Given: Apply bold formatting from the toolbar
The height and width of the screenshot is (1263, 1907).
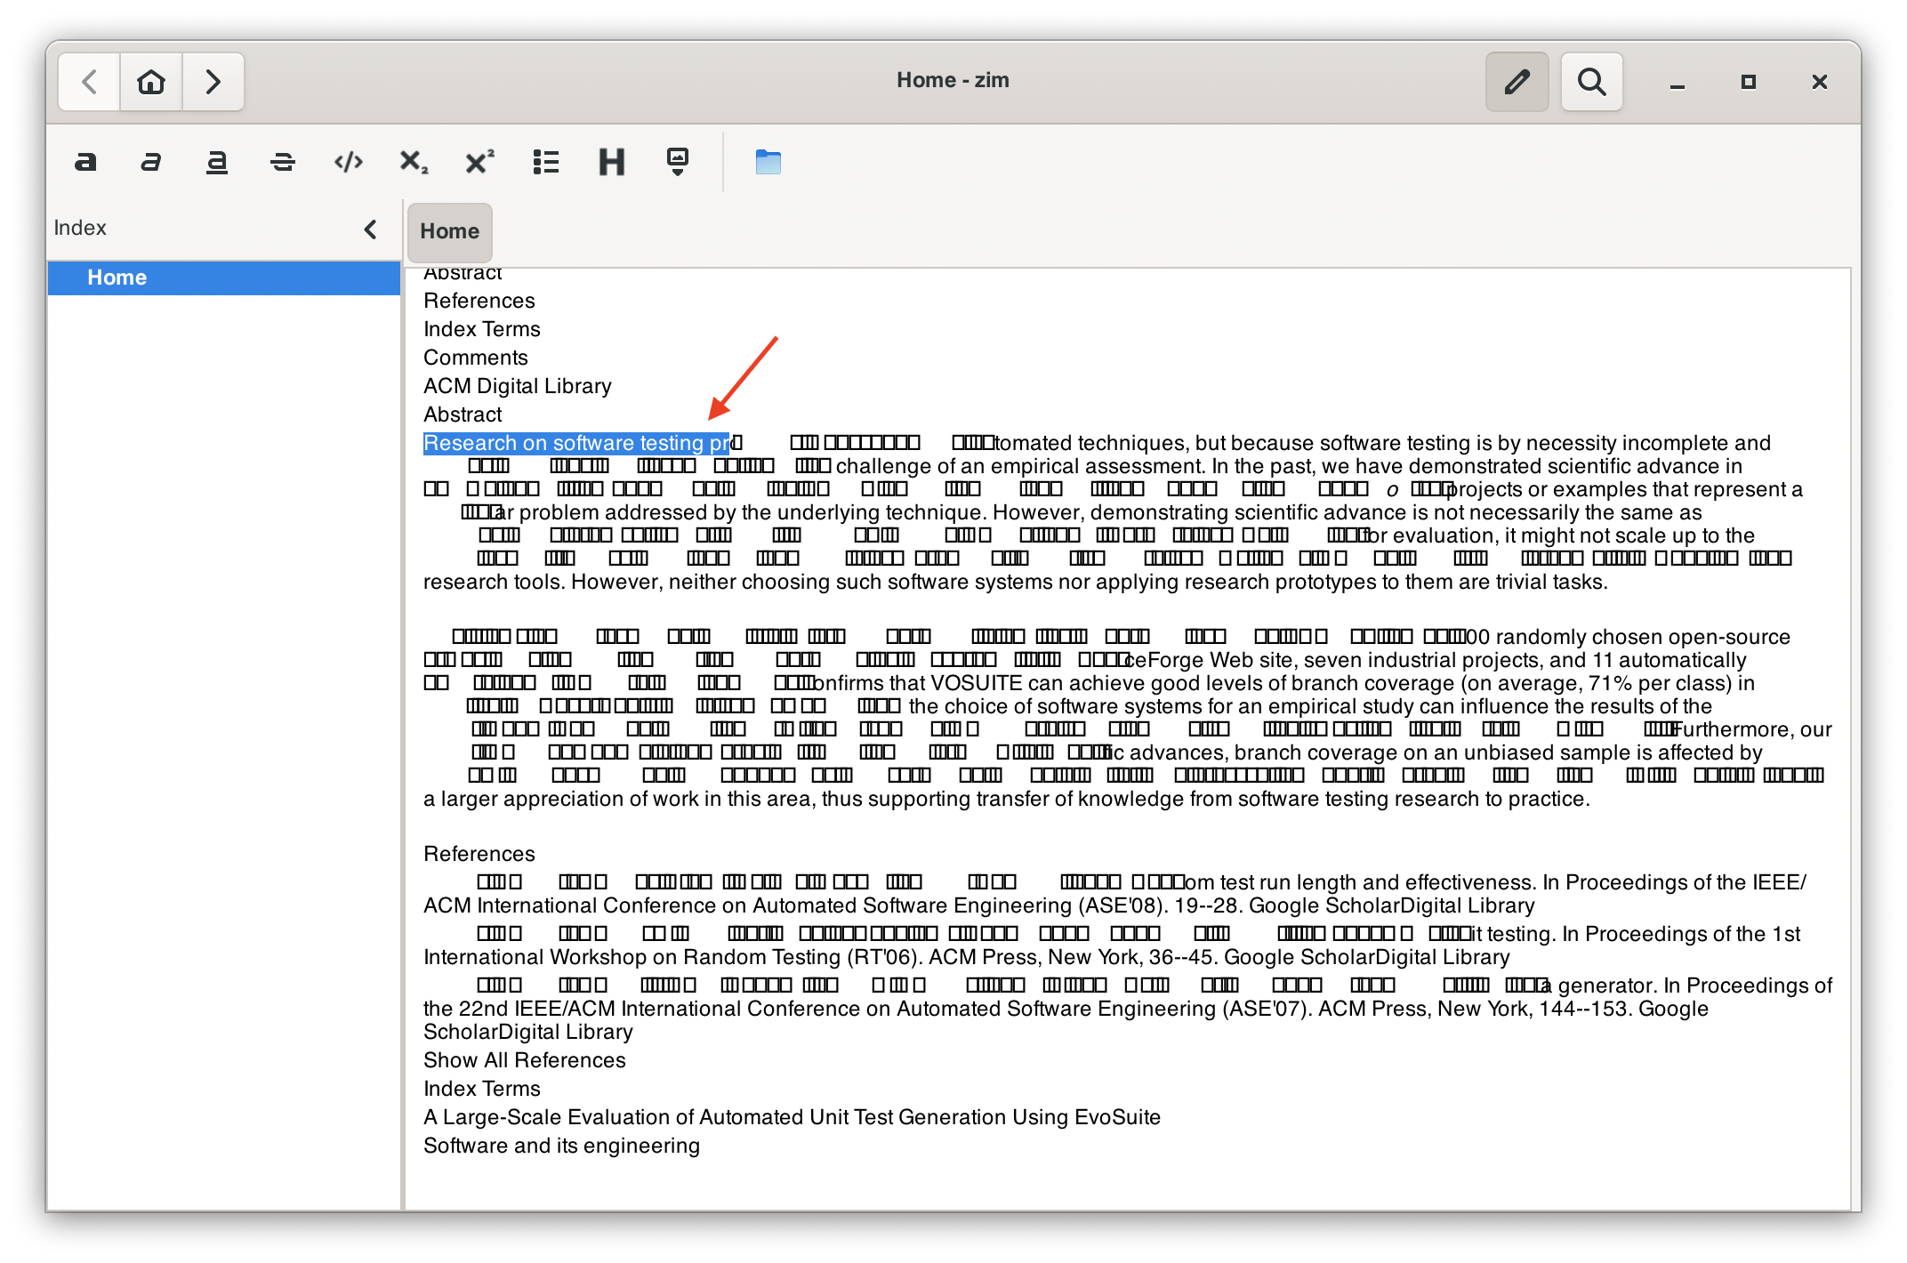Looking at the screenshot, I should point(85,162).
